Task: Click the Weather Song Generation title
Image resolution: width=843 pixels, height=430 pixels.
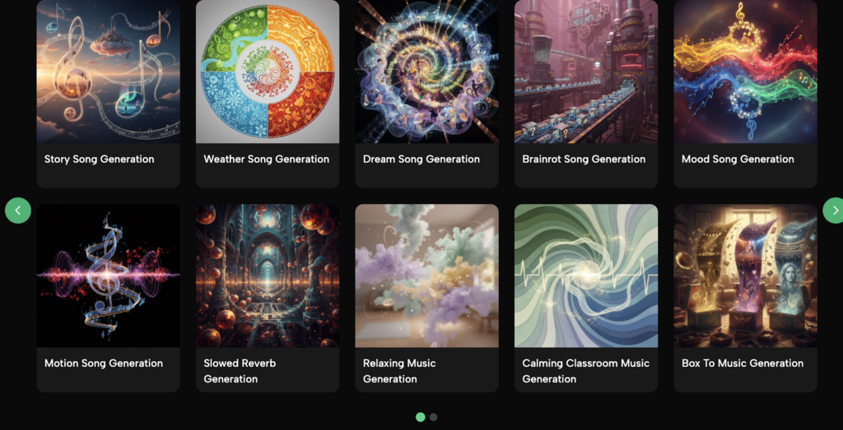Action: (x=266, y=159)
